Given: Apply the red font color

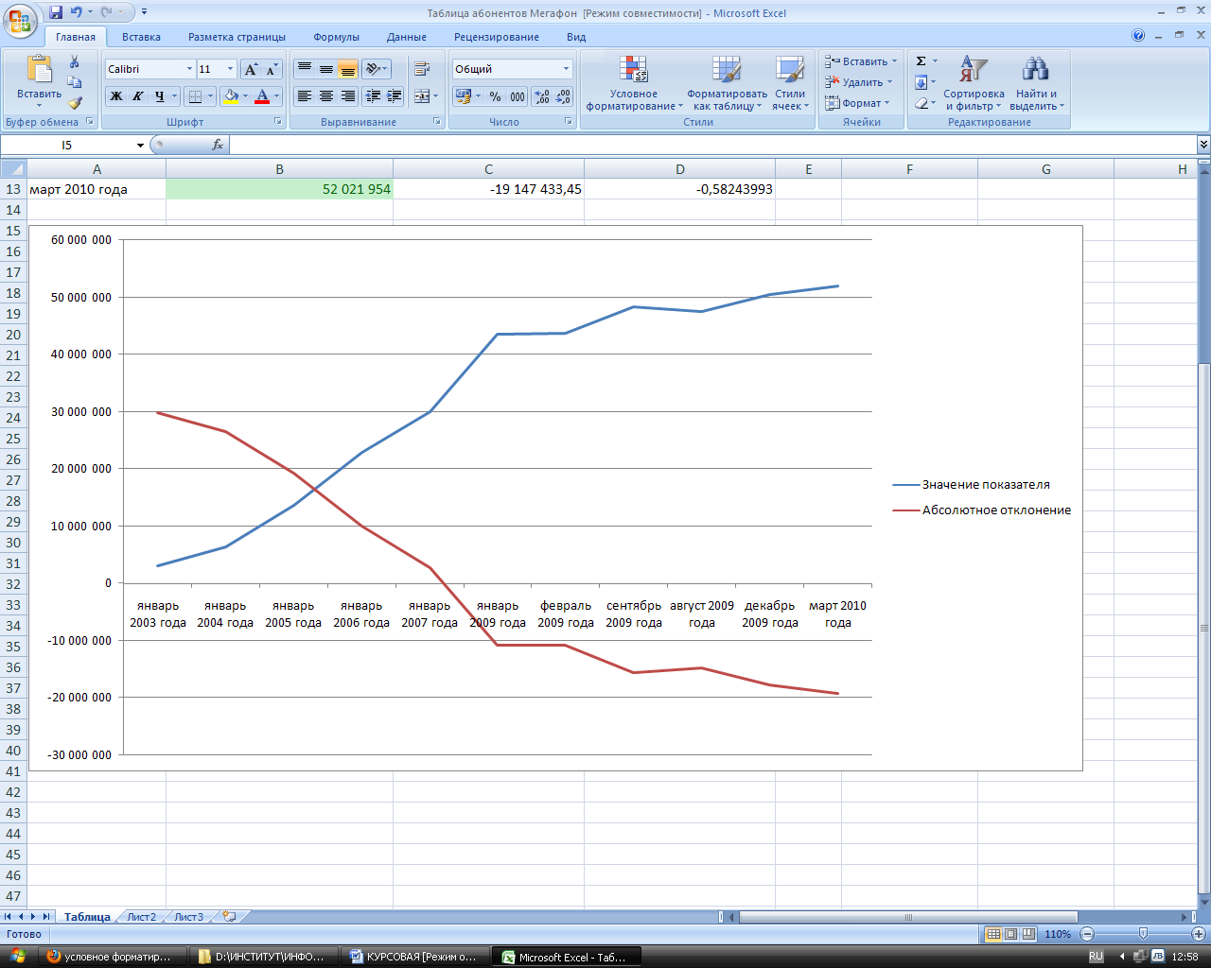Looking at the screenshot, I should pyautogui.click(x=262, y=96).
